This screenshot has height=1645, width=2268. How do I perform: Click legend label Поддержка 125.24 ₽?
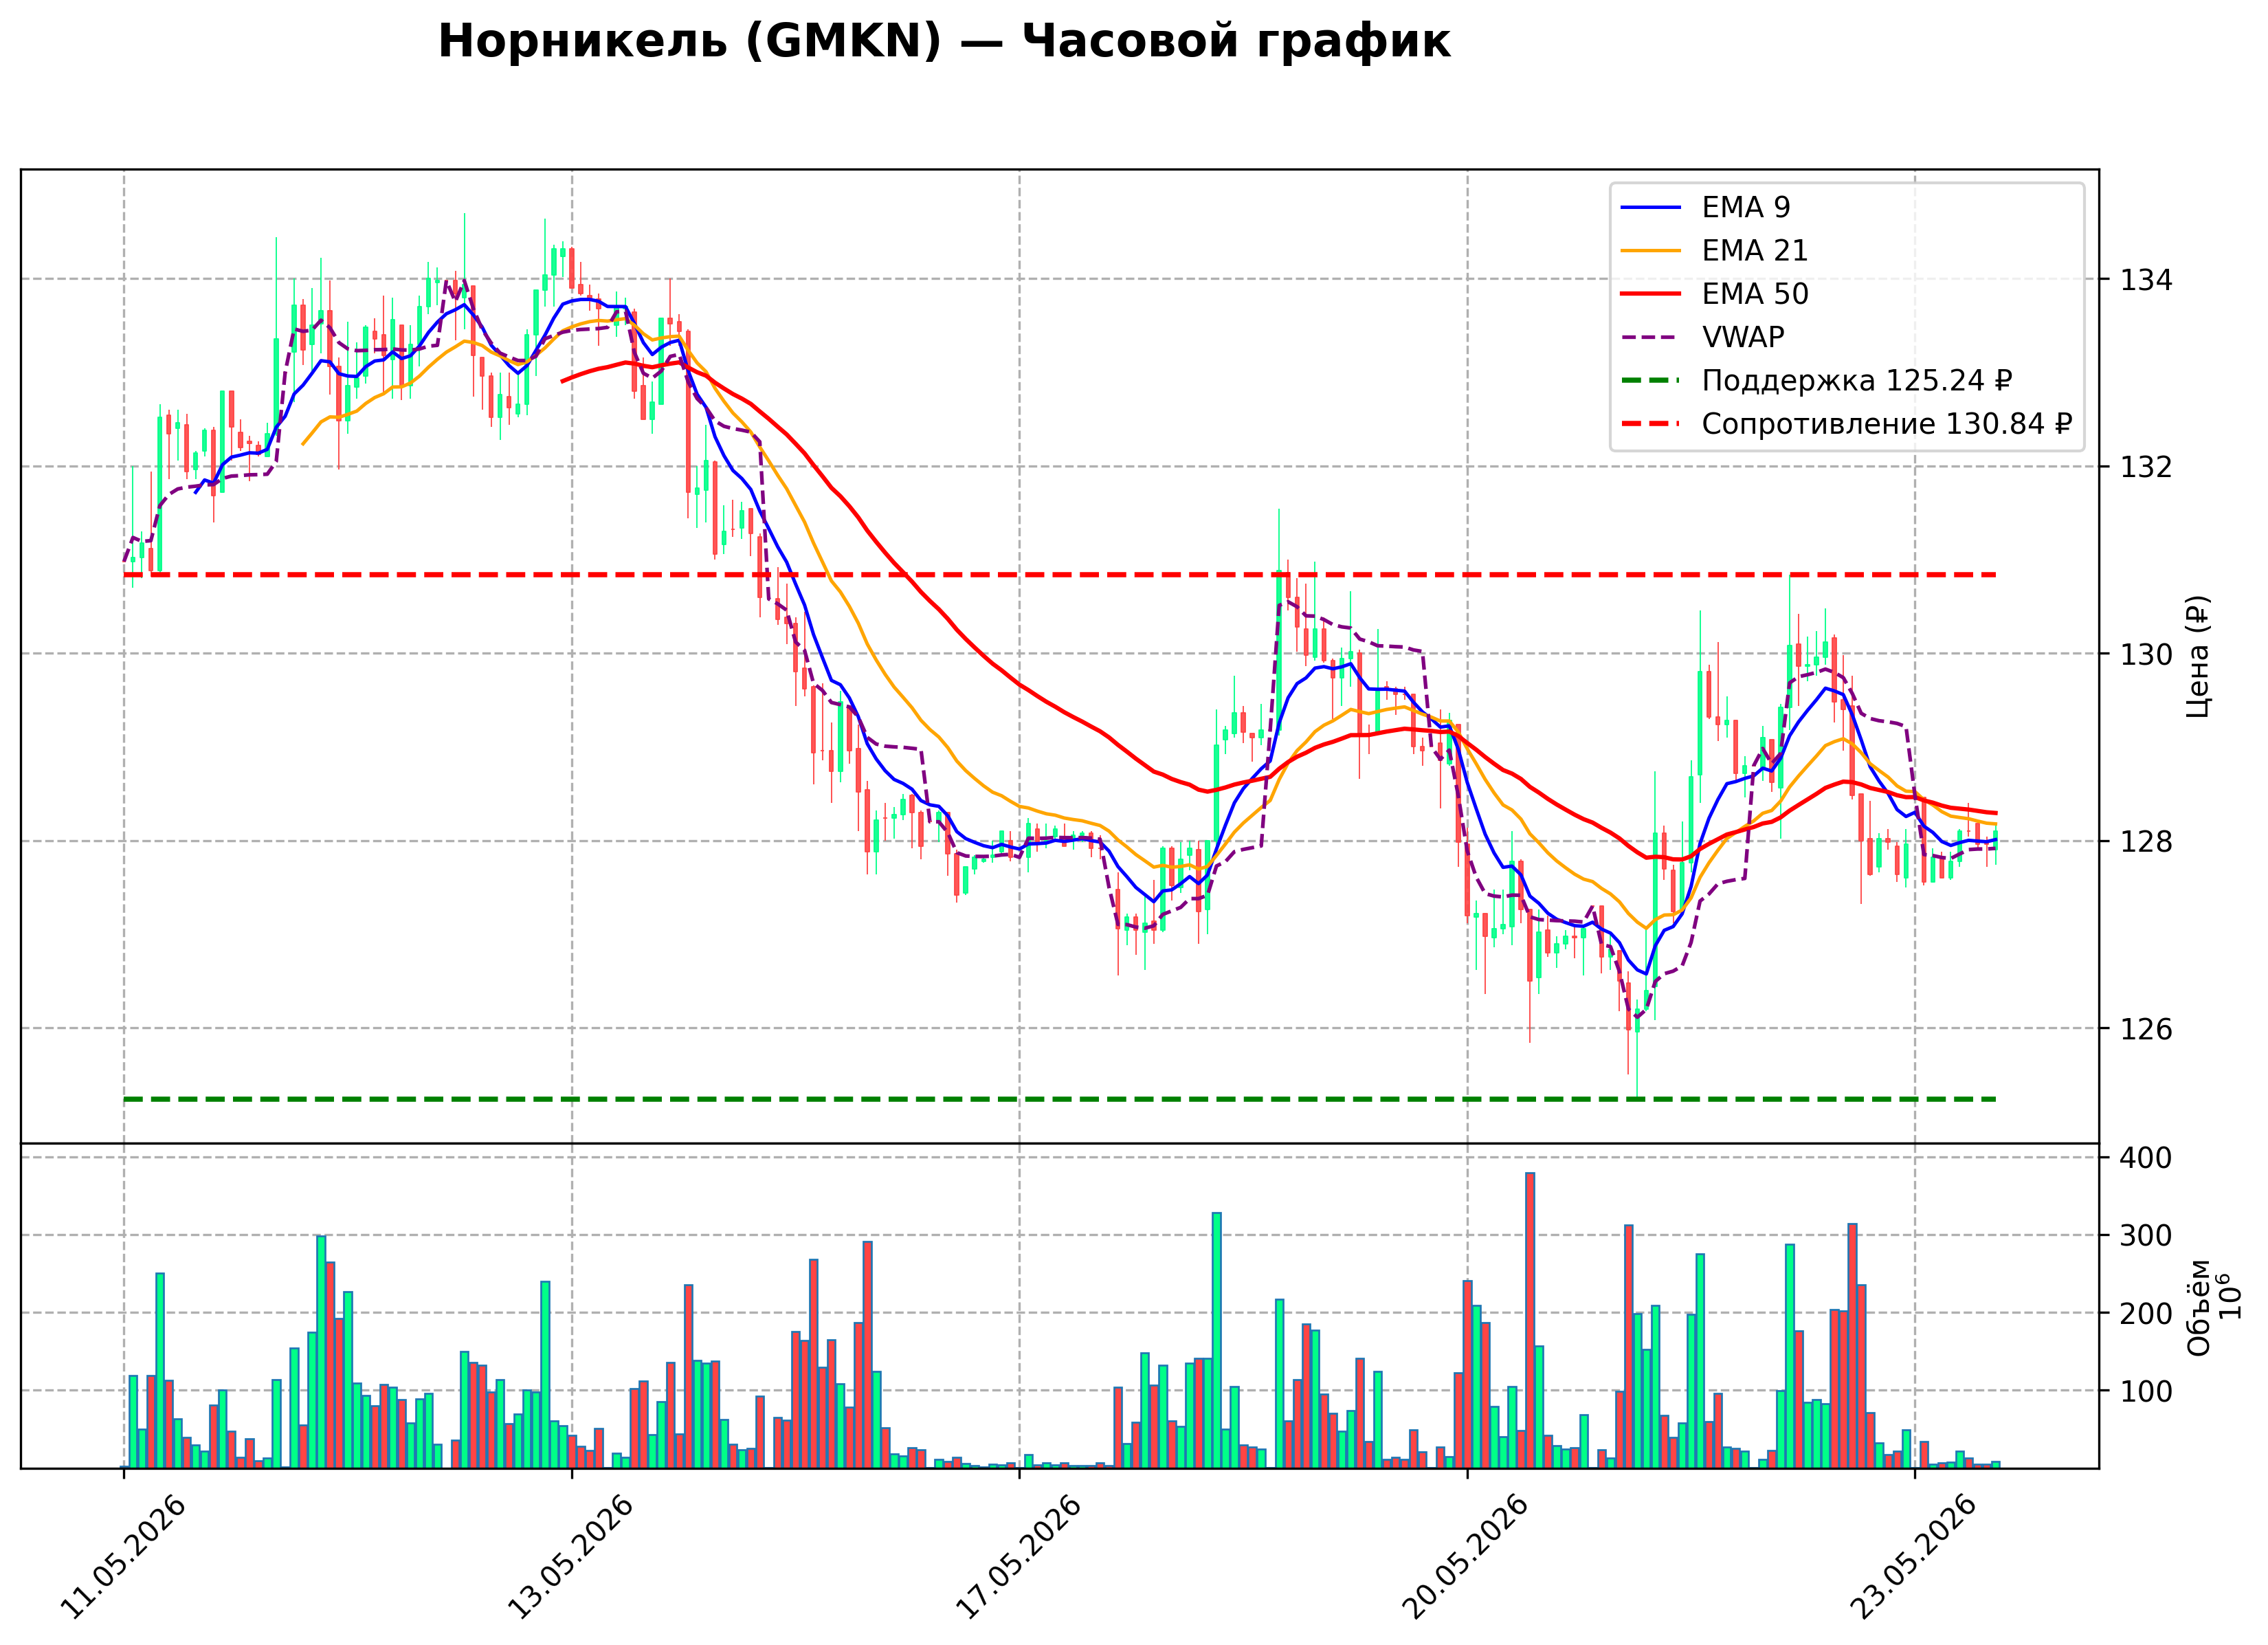(1856, 380)
